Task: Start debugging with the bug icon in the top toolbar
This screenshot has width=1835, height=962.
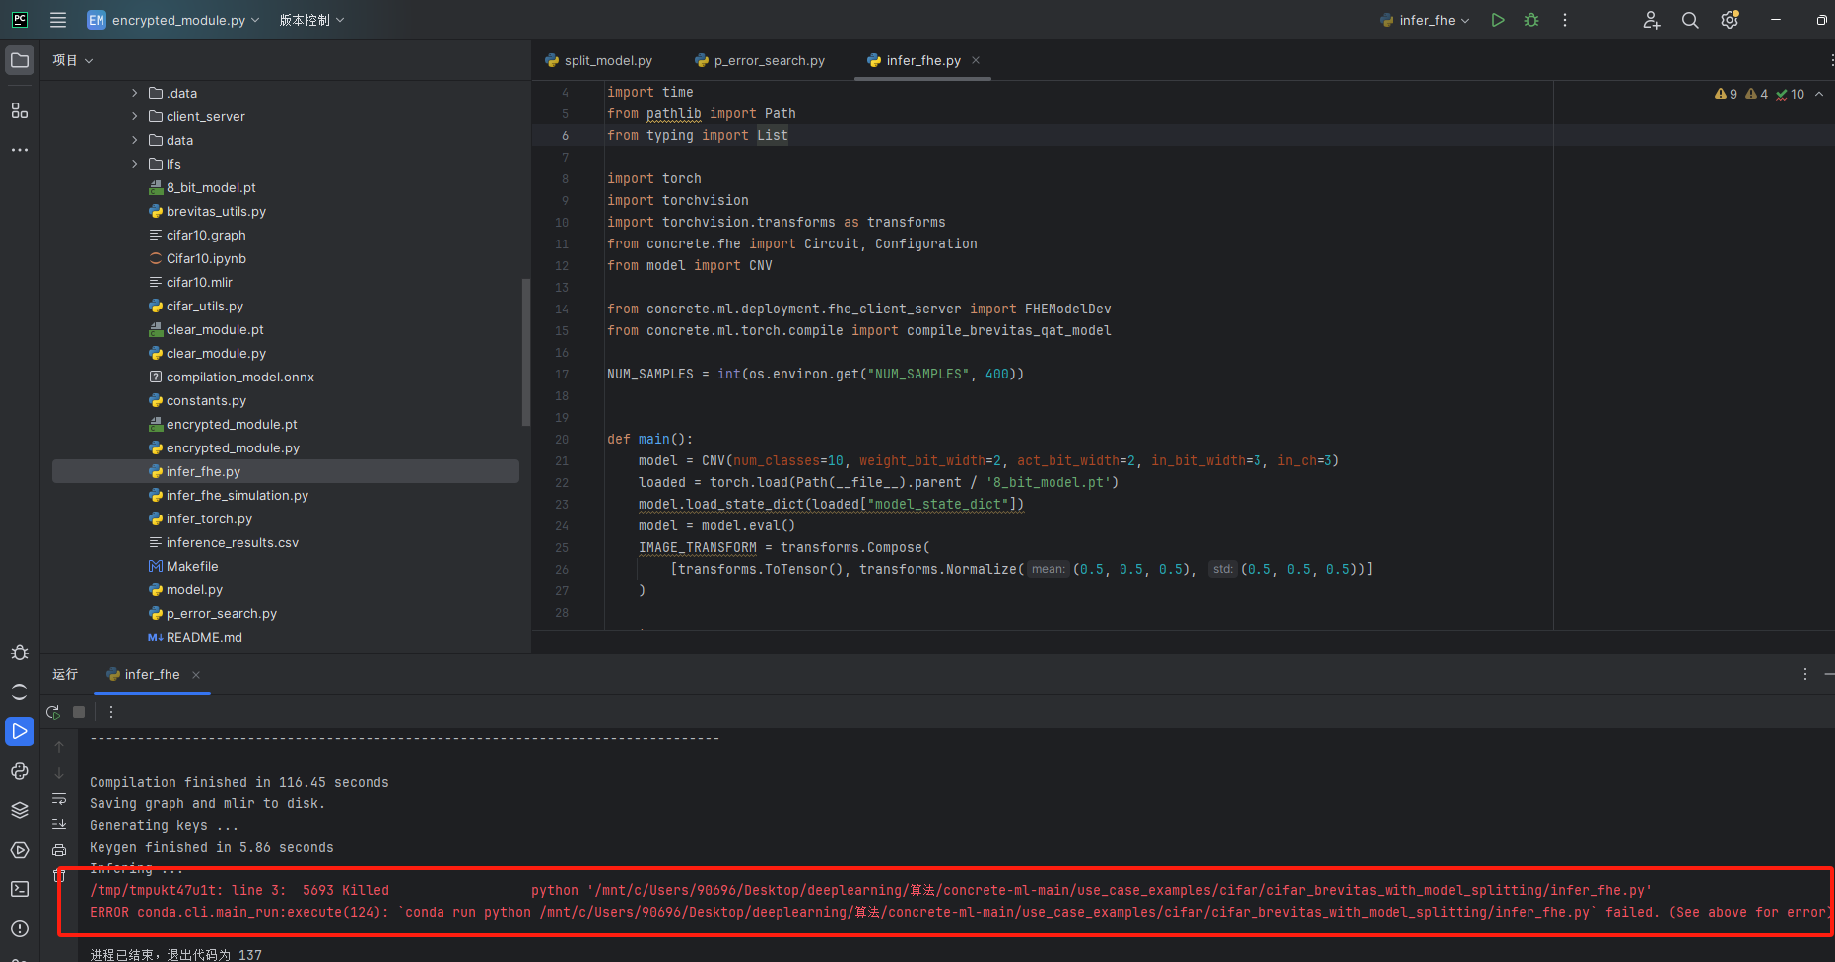Action: [1531, 20]
